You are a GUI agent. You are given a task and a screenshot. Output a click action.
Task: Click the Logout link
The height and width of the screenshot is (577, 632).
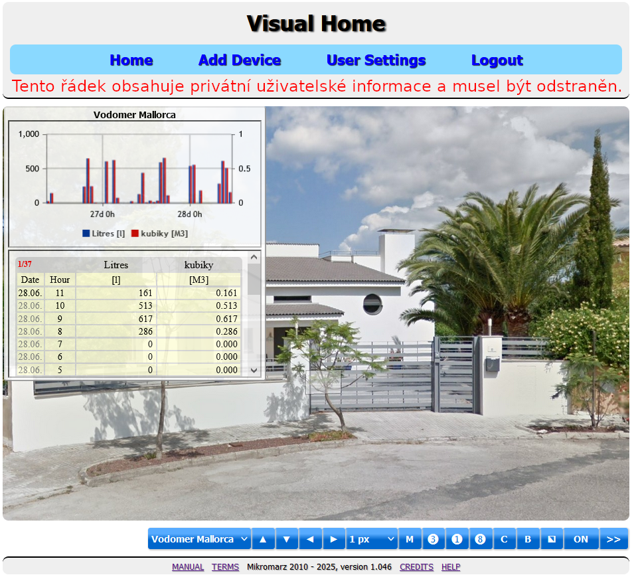[497, 60]
